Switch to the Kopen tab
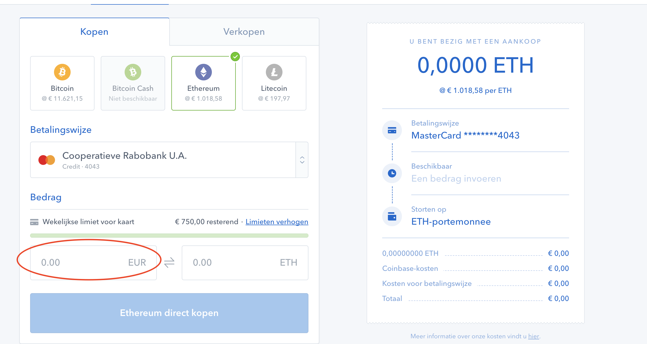Viewport: 647px width, 344px height. click(x=94, y=32)
